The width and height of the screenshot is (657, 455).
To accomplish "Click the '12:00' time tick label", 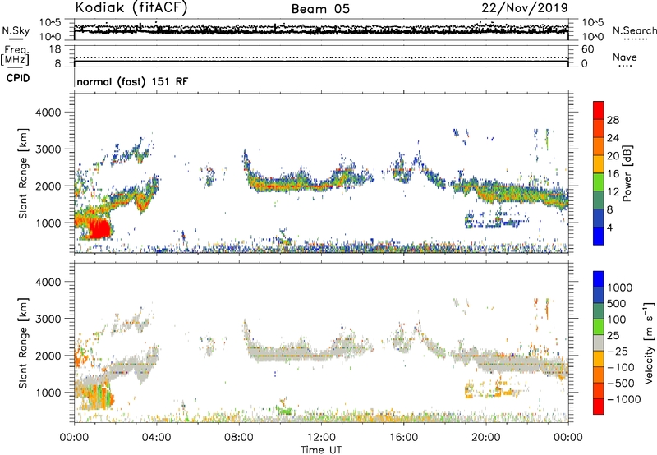I will tap(321, 438).
